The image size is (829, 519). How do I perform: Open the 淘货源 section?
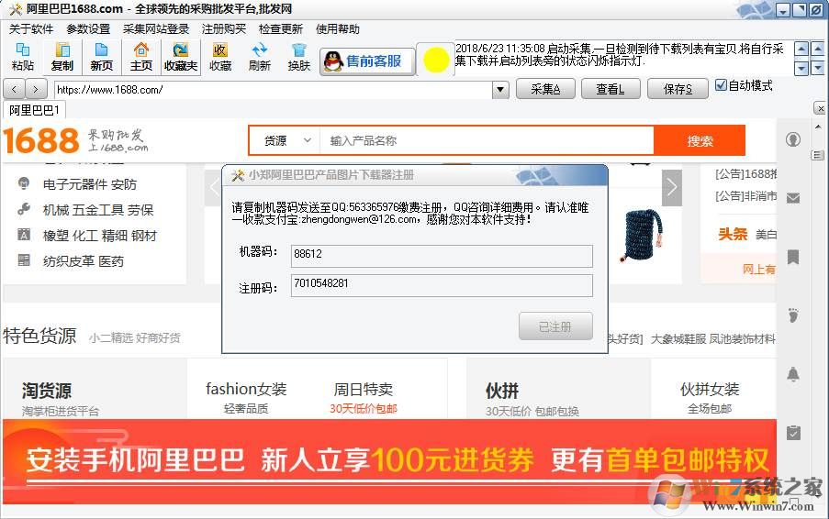point(47,391)
